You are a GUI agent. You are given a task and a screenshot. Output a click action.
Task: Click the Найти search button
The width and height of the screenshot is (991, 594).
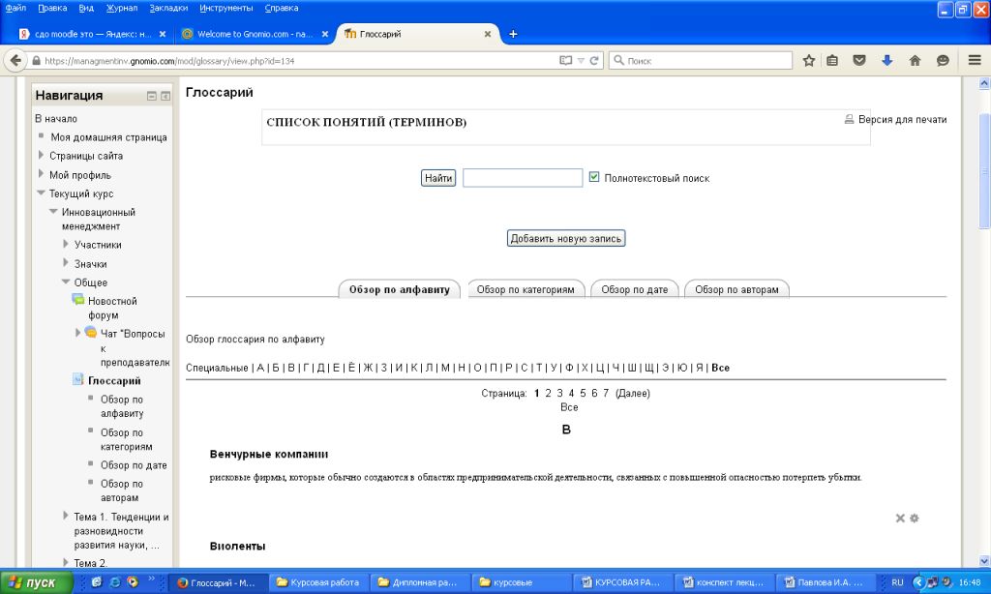[x=438, y=178]
